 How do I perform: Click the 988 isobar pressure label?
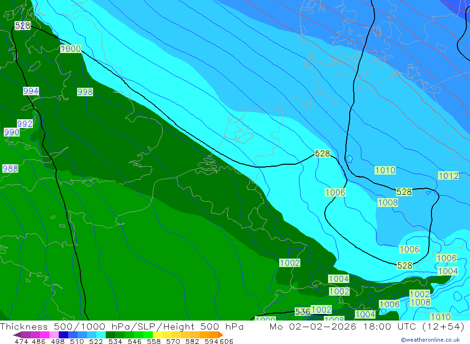[x=10, y=168]
